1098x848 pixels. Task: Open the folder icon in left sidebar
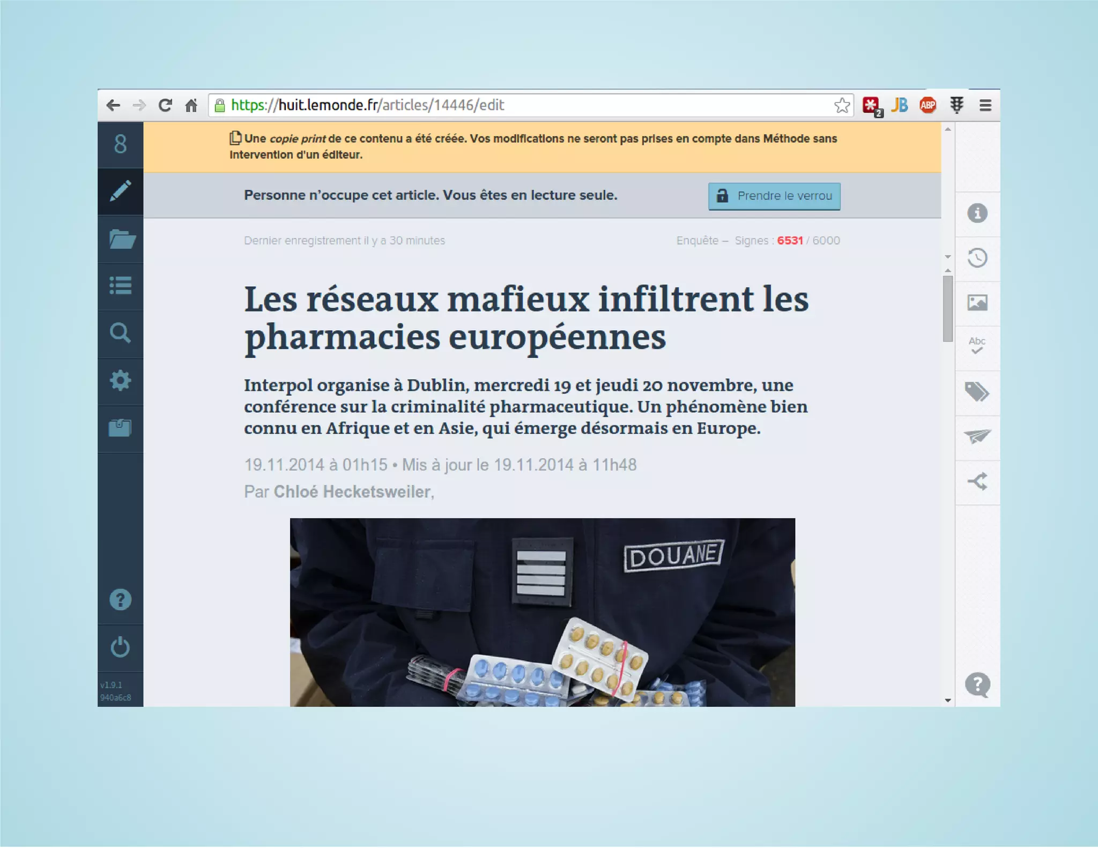click(x=121, y=239)
